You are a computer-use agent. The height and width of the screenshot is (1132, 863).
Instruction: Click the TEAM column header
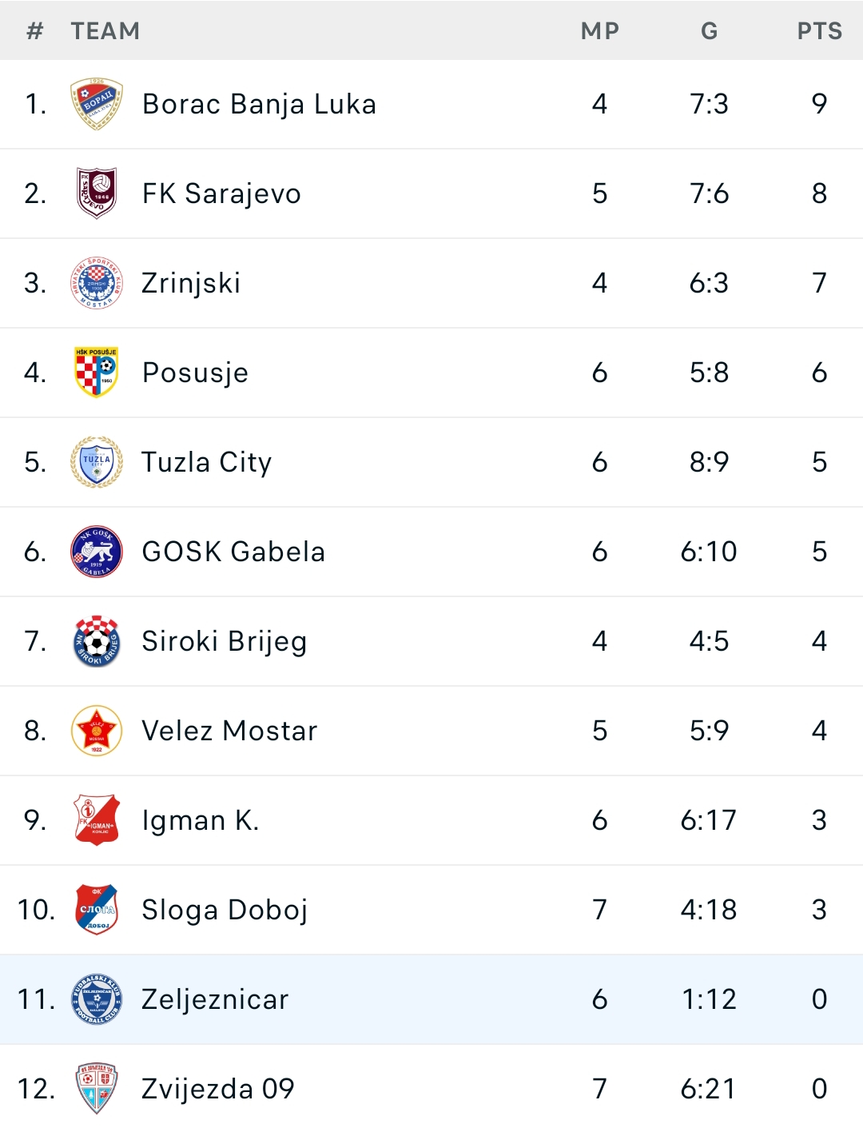tap(105, 31)
